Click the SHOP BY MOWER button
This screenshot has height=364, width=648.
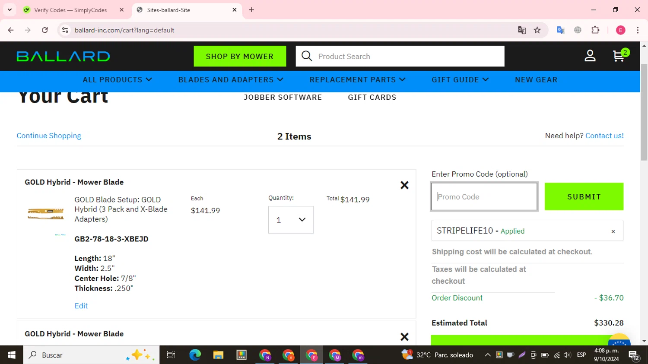240,56
